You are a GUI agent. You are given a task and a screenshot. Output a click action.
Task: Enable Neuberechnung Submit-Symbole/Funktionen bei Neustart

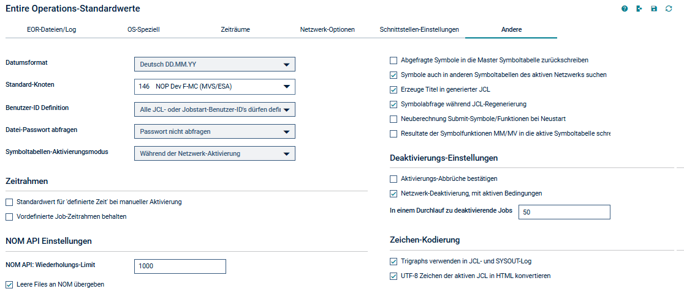pyautogui.click(x=393, y=119)
